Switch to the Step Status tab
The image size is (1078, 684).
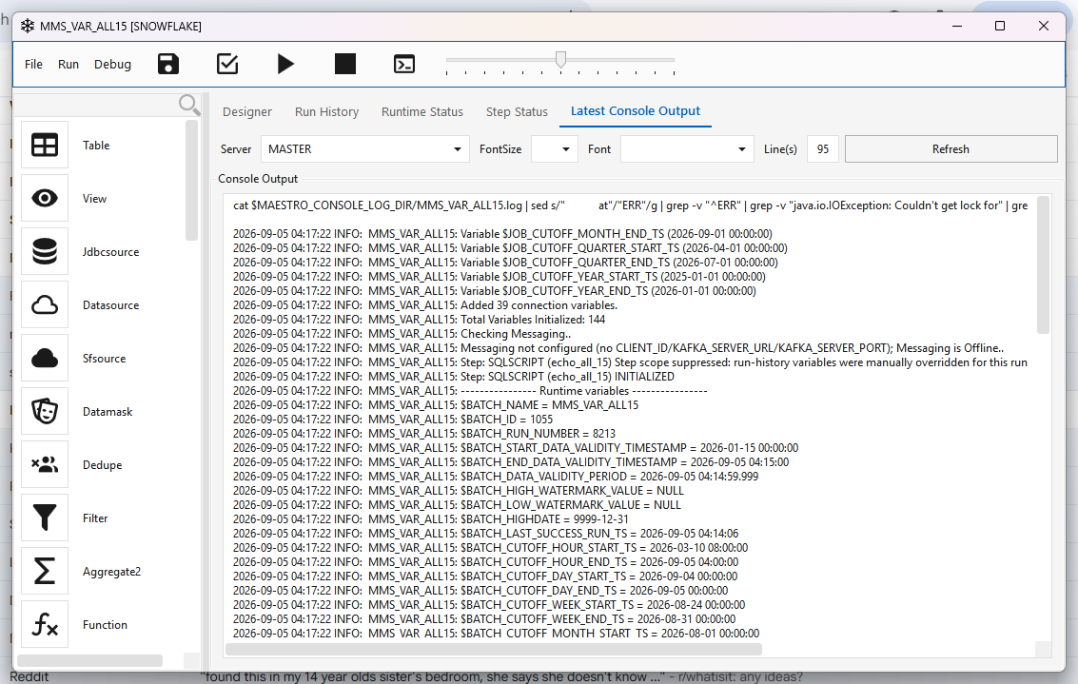pyautogui.click(x=517, y=111)
